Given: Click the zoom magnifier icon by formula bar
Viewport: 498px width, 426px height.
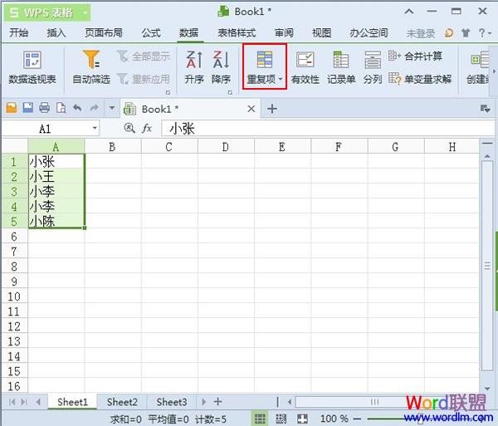Looking at the screenshot, I should click(129, 128).
